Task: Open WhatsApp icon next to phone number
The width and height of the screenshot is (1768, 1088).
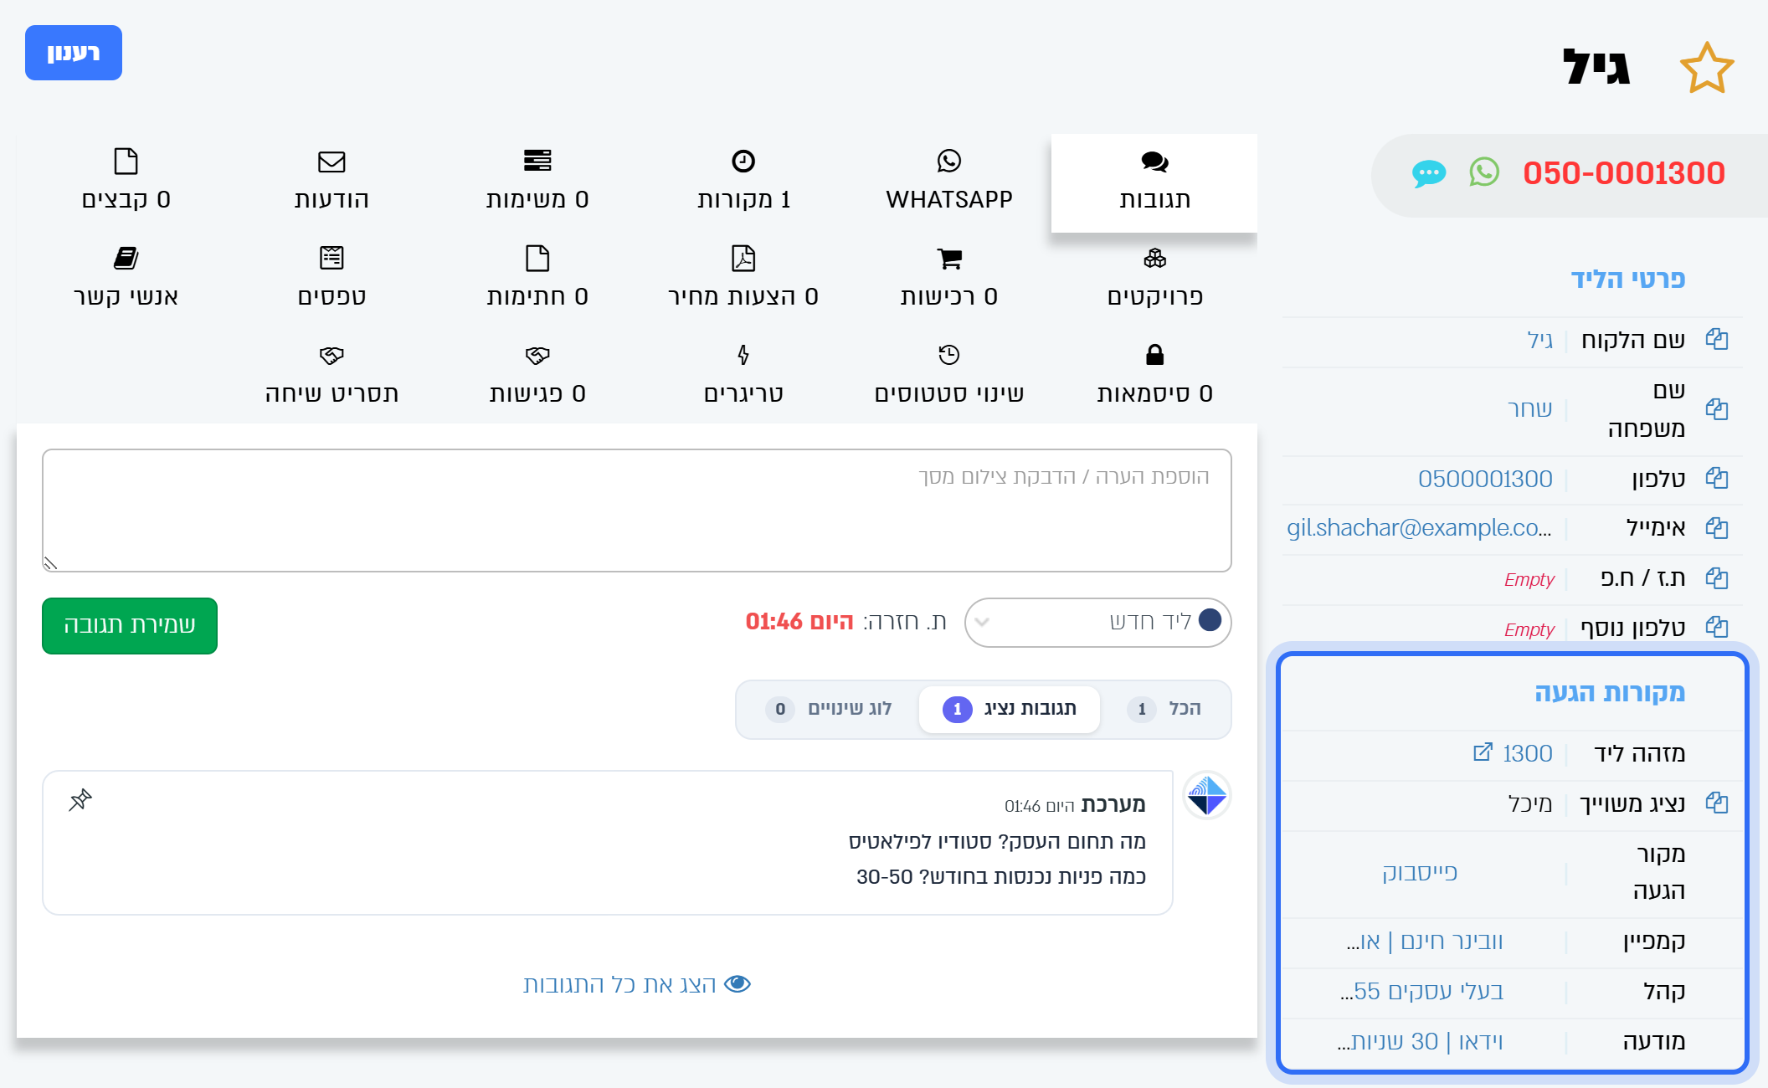Action: [x=1484, y=172]
